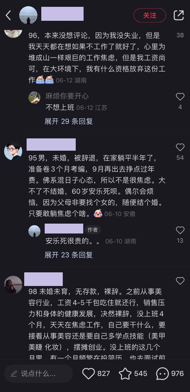The width and height of the screenshot is (190, 392).
Task: Like the 95男 comment with 54 likes
Action: pyautogui.click(x=180, y=147)
